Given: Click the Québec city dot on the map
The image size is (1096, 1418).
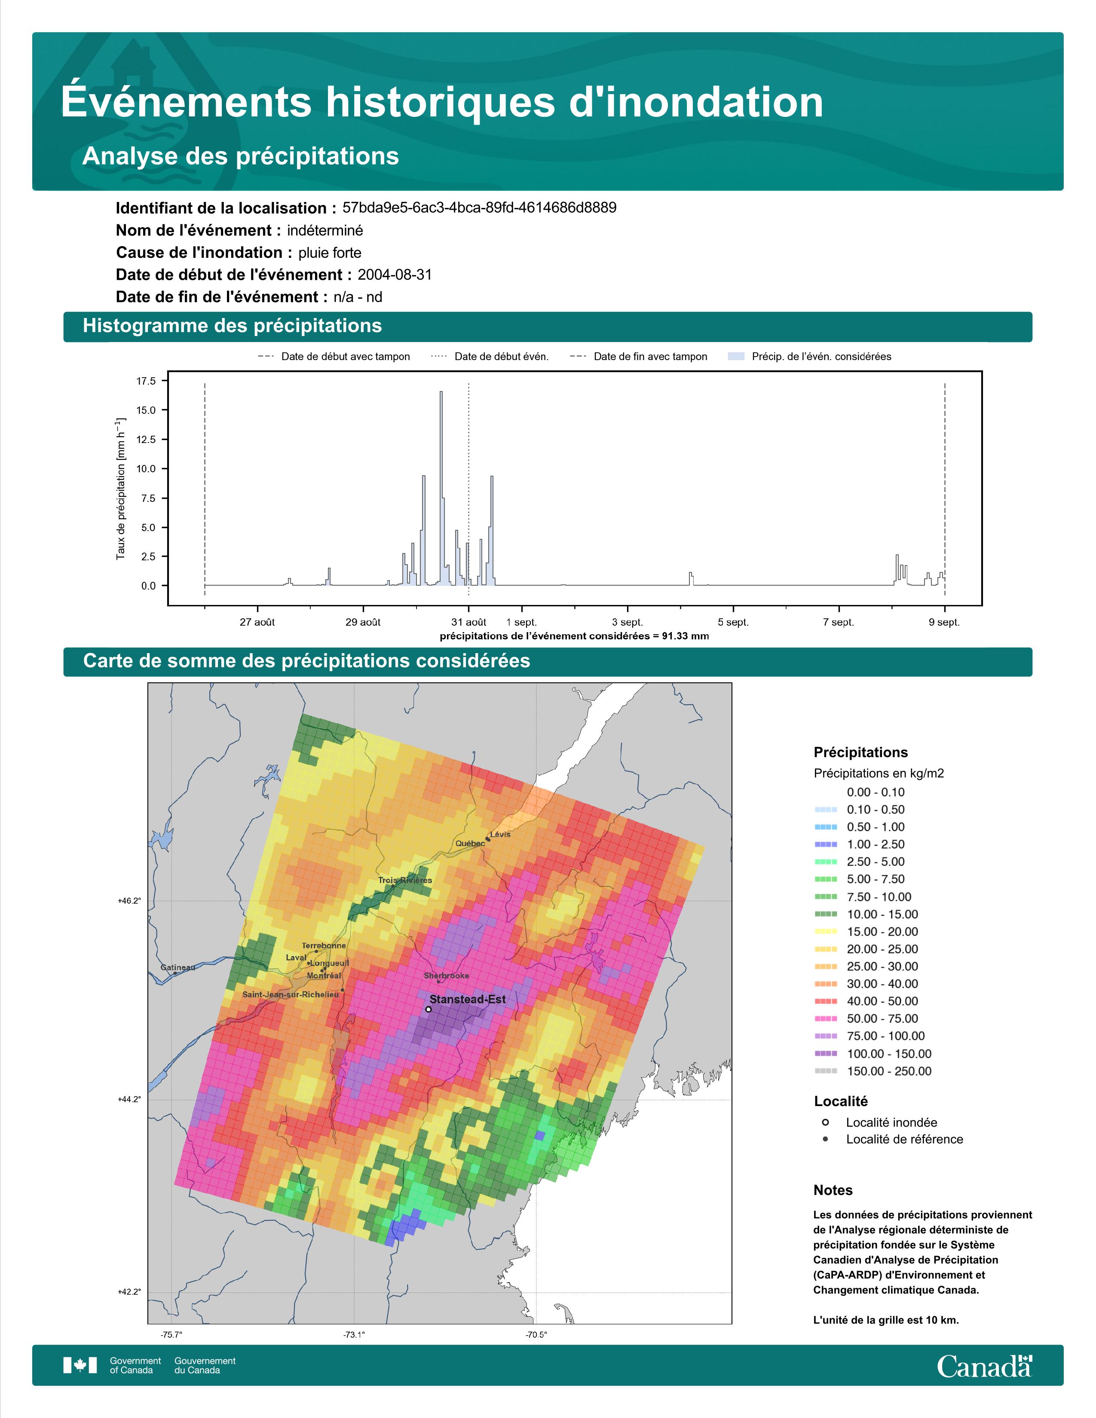Looking at the screenshot, I should (x=488, y=839).
